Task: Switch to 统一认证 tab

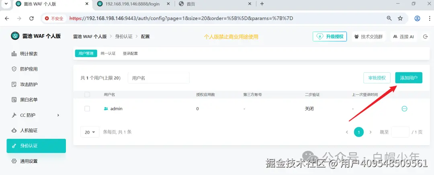Action: pos(108,54)
